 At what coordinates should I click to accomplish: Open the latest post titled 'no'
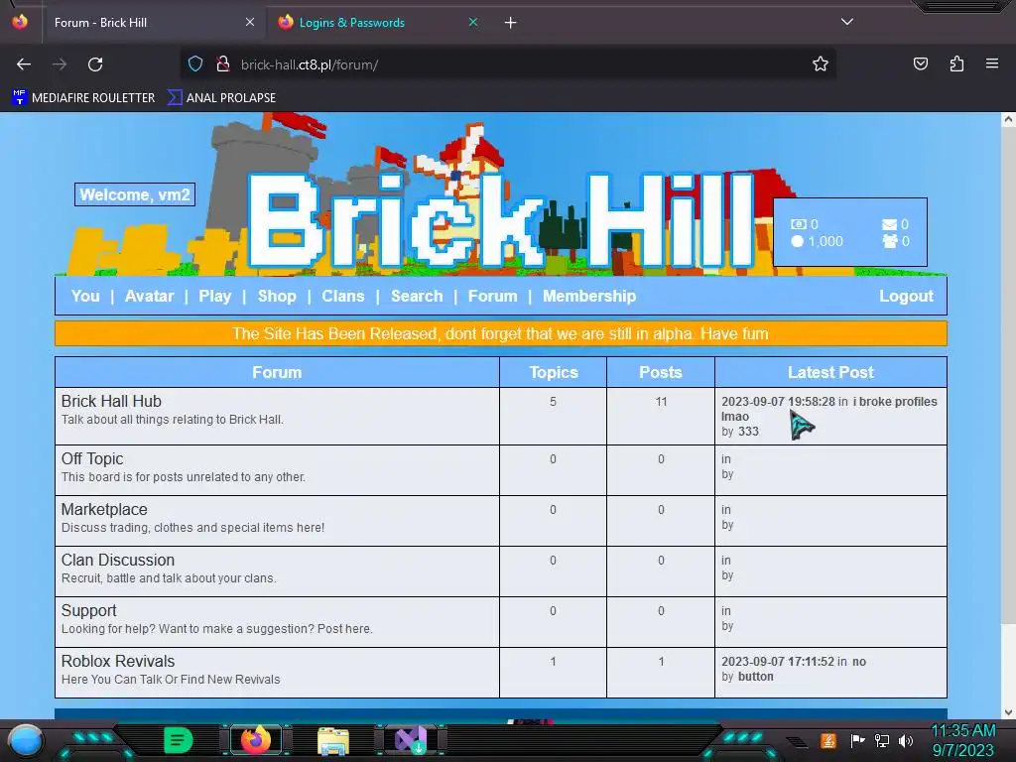coord(859,662)
